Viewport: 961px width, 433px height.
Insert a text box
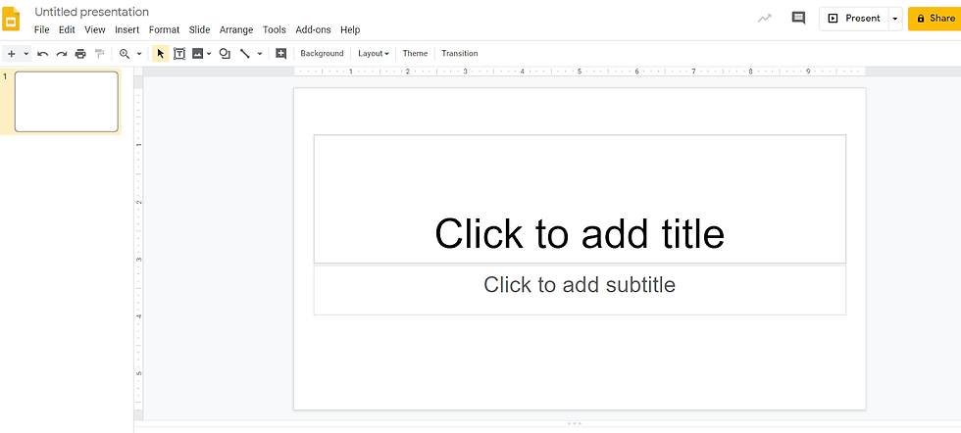pyautogui.click(x=178, y=54)
